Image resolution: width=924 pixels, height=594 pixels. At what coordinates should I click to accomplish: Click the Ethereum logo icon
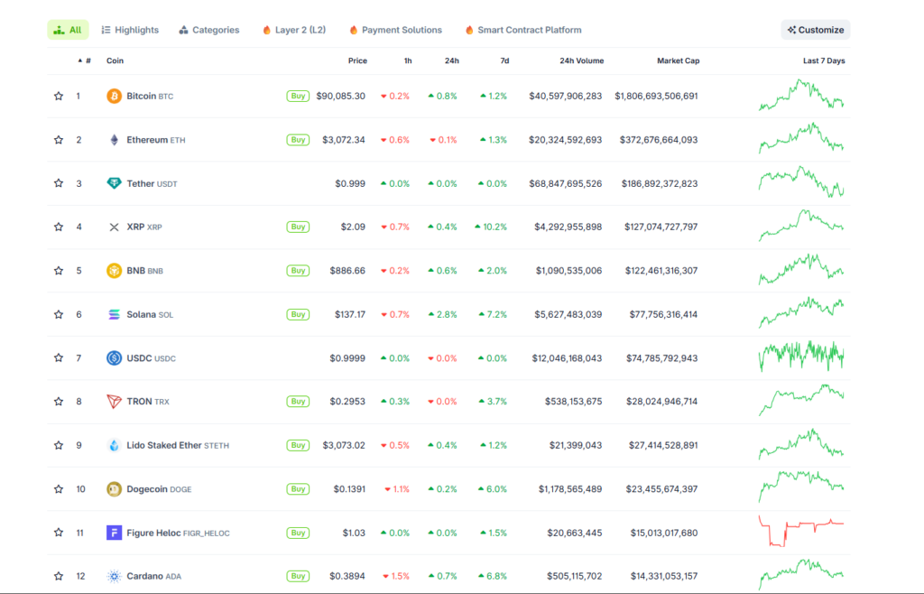click(x=114, y=140)
